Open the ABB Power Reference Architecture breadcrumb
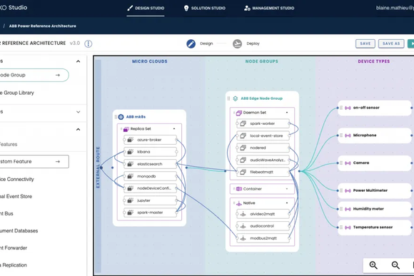Viewport: 414px width, 276px height. coord(43,26)
